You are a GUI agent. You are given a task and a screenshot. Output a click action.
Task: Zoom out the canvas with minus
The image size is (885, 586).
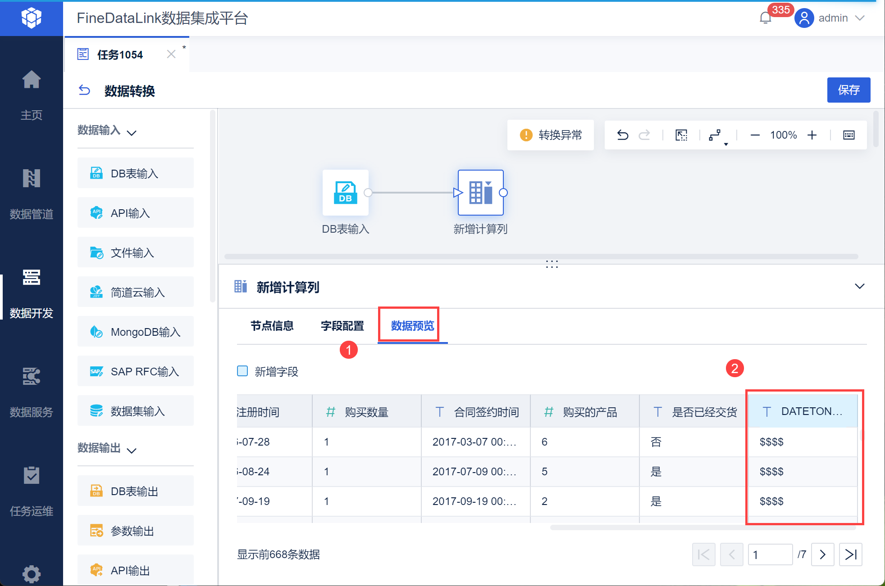pos(755,135)
